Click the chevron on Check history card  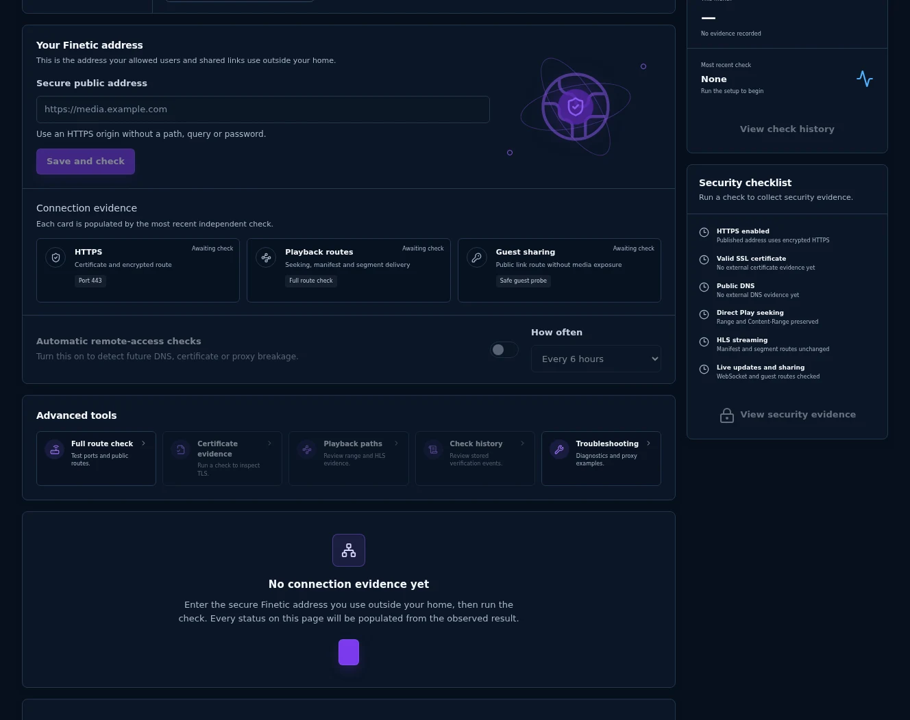pyautogui.click(x=522, y=443)
